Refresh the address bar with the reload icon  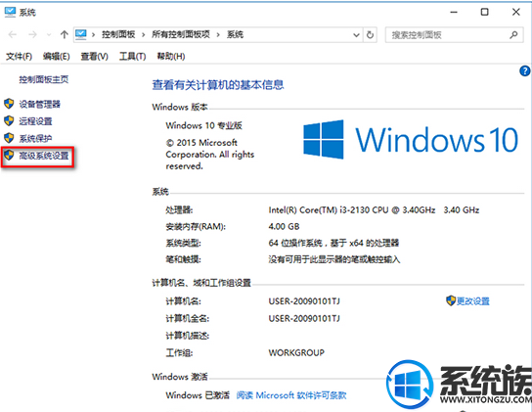pyautogui.click(x=371, y=34)
